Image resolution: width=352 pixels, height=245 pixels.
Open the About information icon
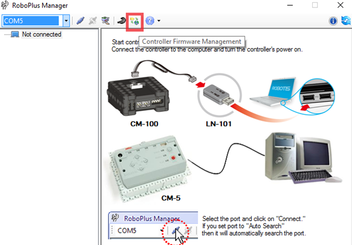[x=333, y=21]
